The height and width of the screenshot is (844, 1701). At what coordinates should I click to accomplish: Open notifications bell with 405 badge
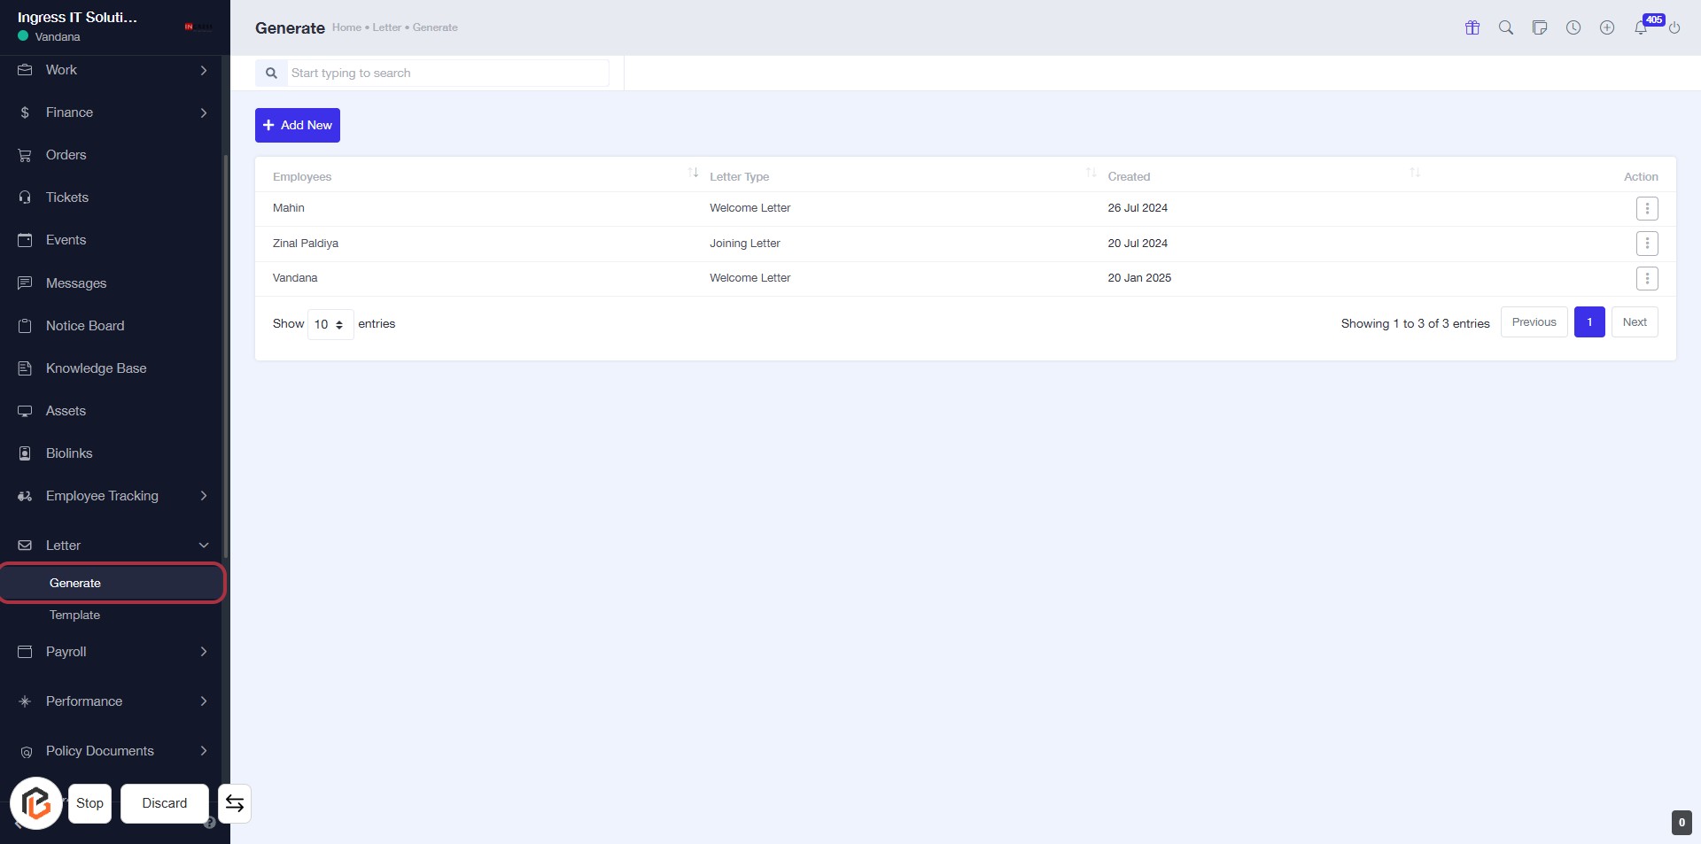pos(1641,27)
